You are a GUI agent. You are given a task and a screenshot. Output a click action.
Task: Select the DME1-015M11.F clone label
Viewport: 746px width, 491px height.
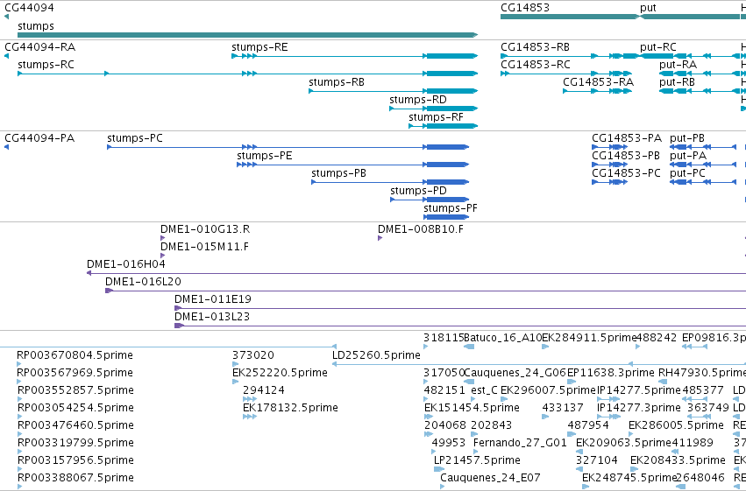(204, 247)
